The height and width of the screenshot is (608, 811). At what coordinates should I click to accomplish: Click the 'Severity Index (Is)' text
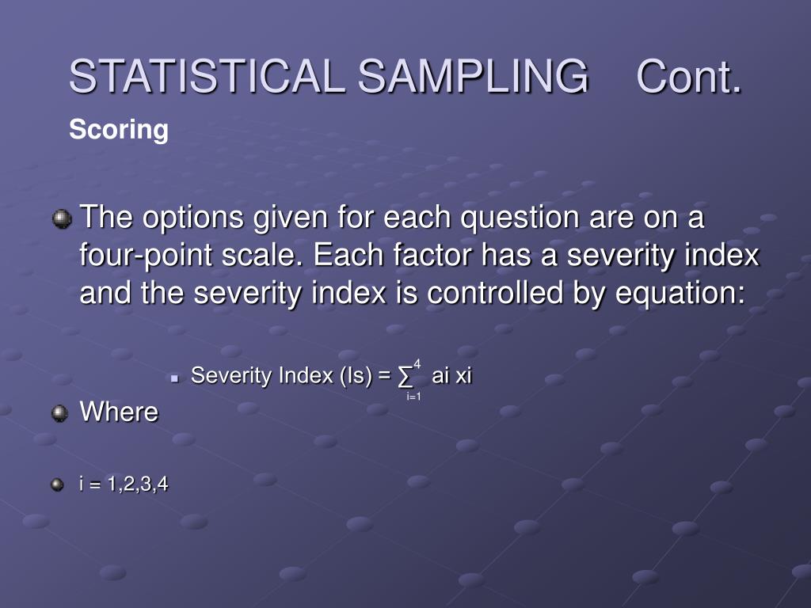[x=281, y=376]
